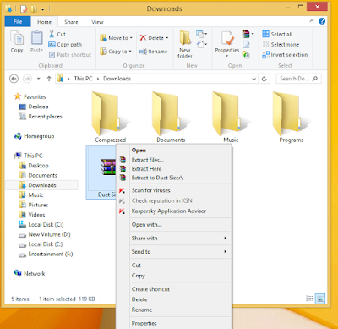Screen dimensions: 338x329
Task: Go up one folder level arrow
Action: point(49,79)
